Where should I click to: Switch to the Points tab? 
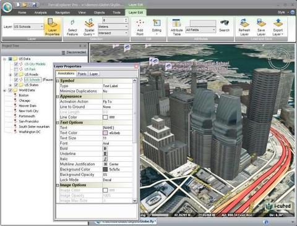82,74
